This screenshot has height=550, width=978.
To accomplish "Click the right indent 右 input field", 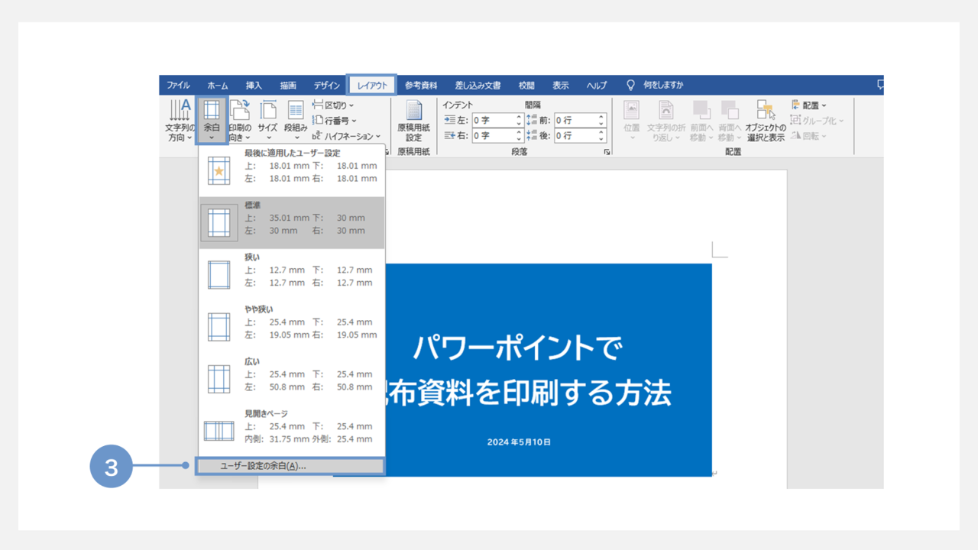I will tap(493, 136).
